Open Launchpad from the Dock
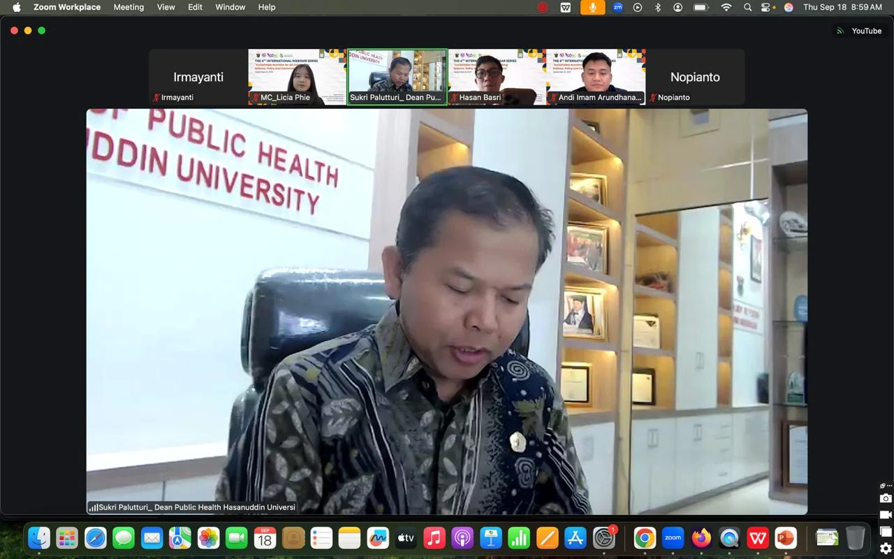This screenshot has width=894, height=559. 67,538
